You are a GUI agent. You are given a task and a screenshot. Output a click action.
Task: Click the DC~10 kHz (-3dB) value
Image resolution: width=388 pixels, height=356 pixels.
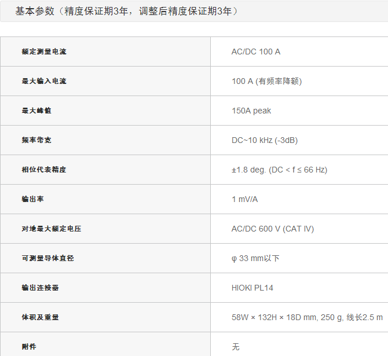[x=265, y=140]
